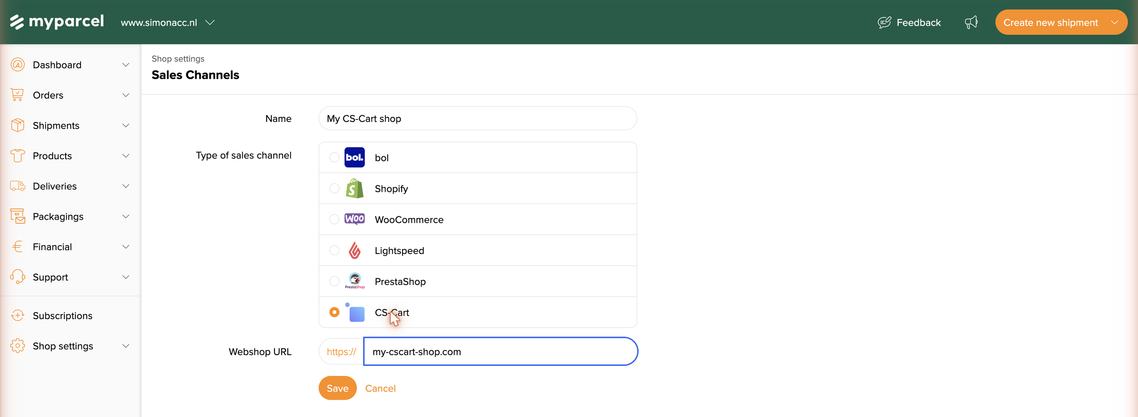The image size is (1138, 417).
Task: Click the Financial euro icon
Action: click(x=18, y=247)
